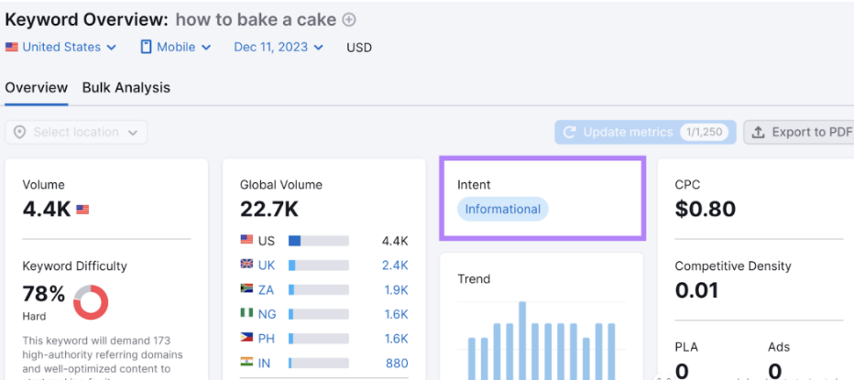This screenshot has height=380, width=854.
Task: Click the location pin icon
Action: pyautogui.click(x=19, y=133)
